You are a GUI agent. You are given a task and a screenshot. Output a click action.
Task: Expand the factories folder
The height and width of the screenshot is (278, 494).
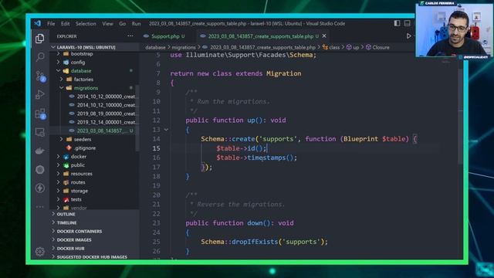(x=83, y=80)
